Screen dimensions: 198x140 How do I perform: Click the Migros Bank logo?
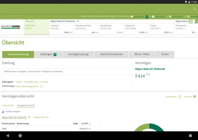coord(11,27)
